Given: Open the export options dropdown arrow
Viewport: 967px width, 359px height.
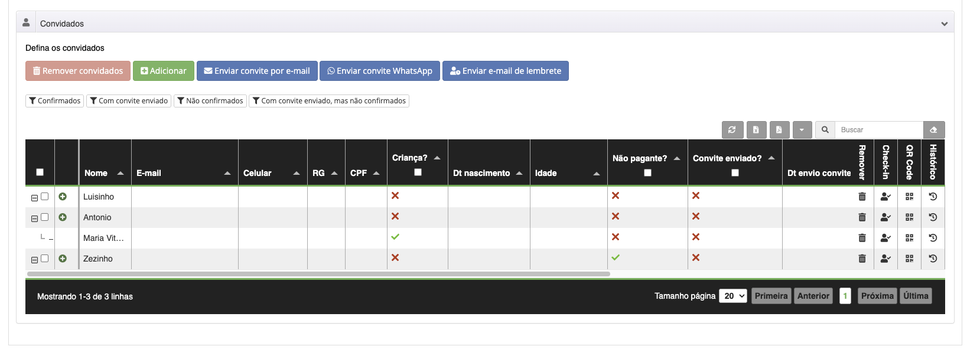Looking at the screenshot, I should click(x=802, y=130).
